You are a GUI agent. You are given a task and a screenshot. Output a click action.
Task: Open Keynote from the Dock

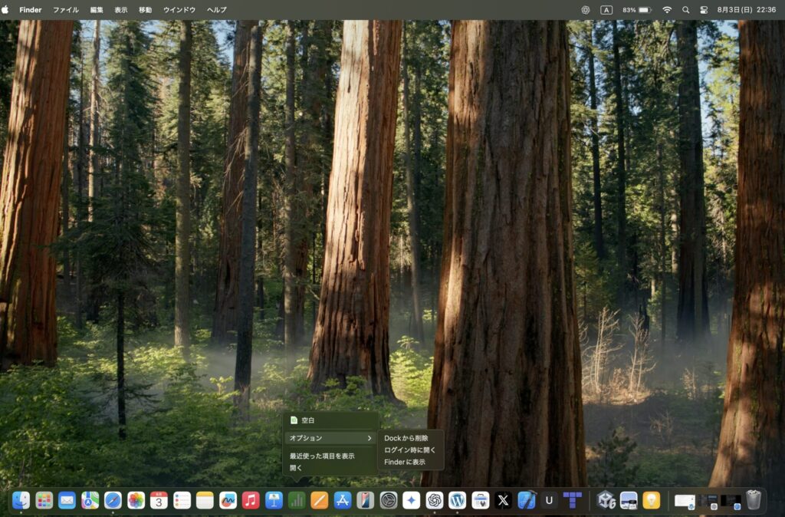(x=274, y=500)
